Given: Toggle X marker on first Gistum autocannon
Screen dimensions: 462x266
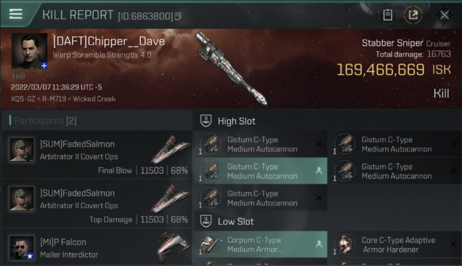Looking at the screenshot, I should (319, 144).
